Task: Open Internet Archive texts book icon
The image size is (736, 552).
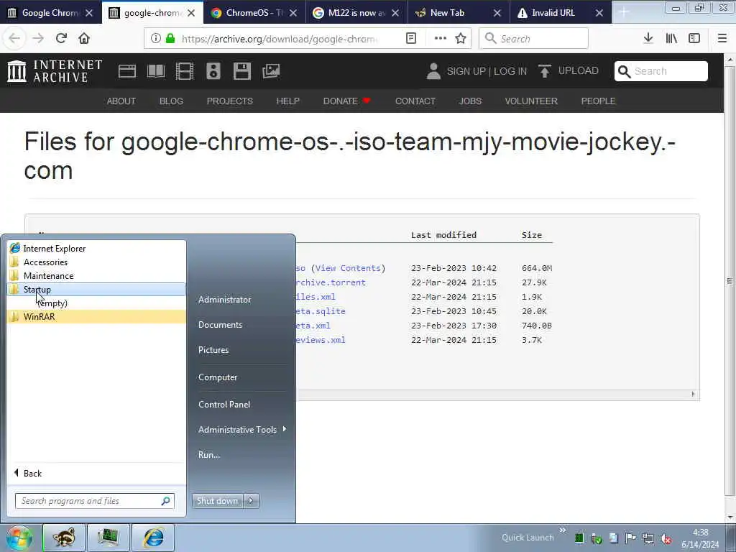Action: 156,71
